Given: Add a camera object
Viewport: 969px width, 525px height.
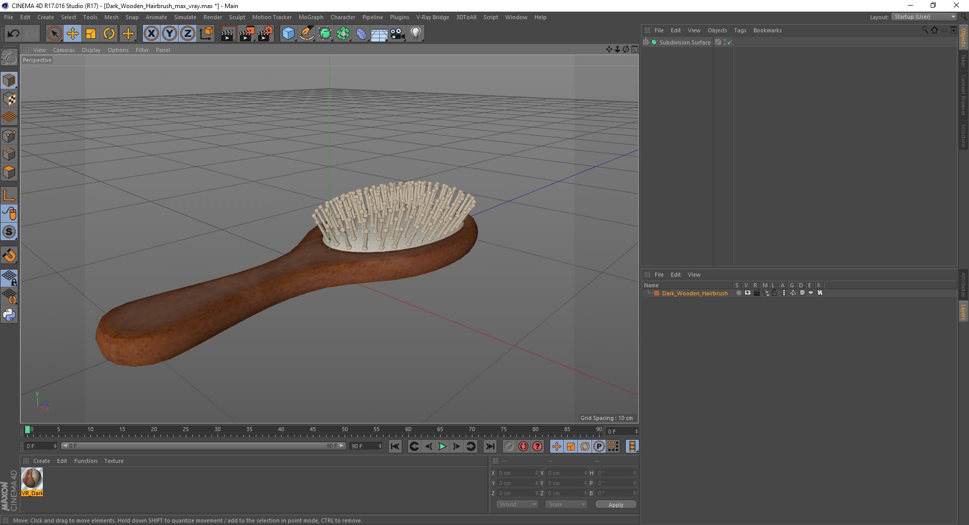Looking at the screenshot, I should pos(397,34).
